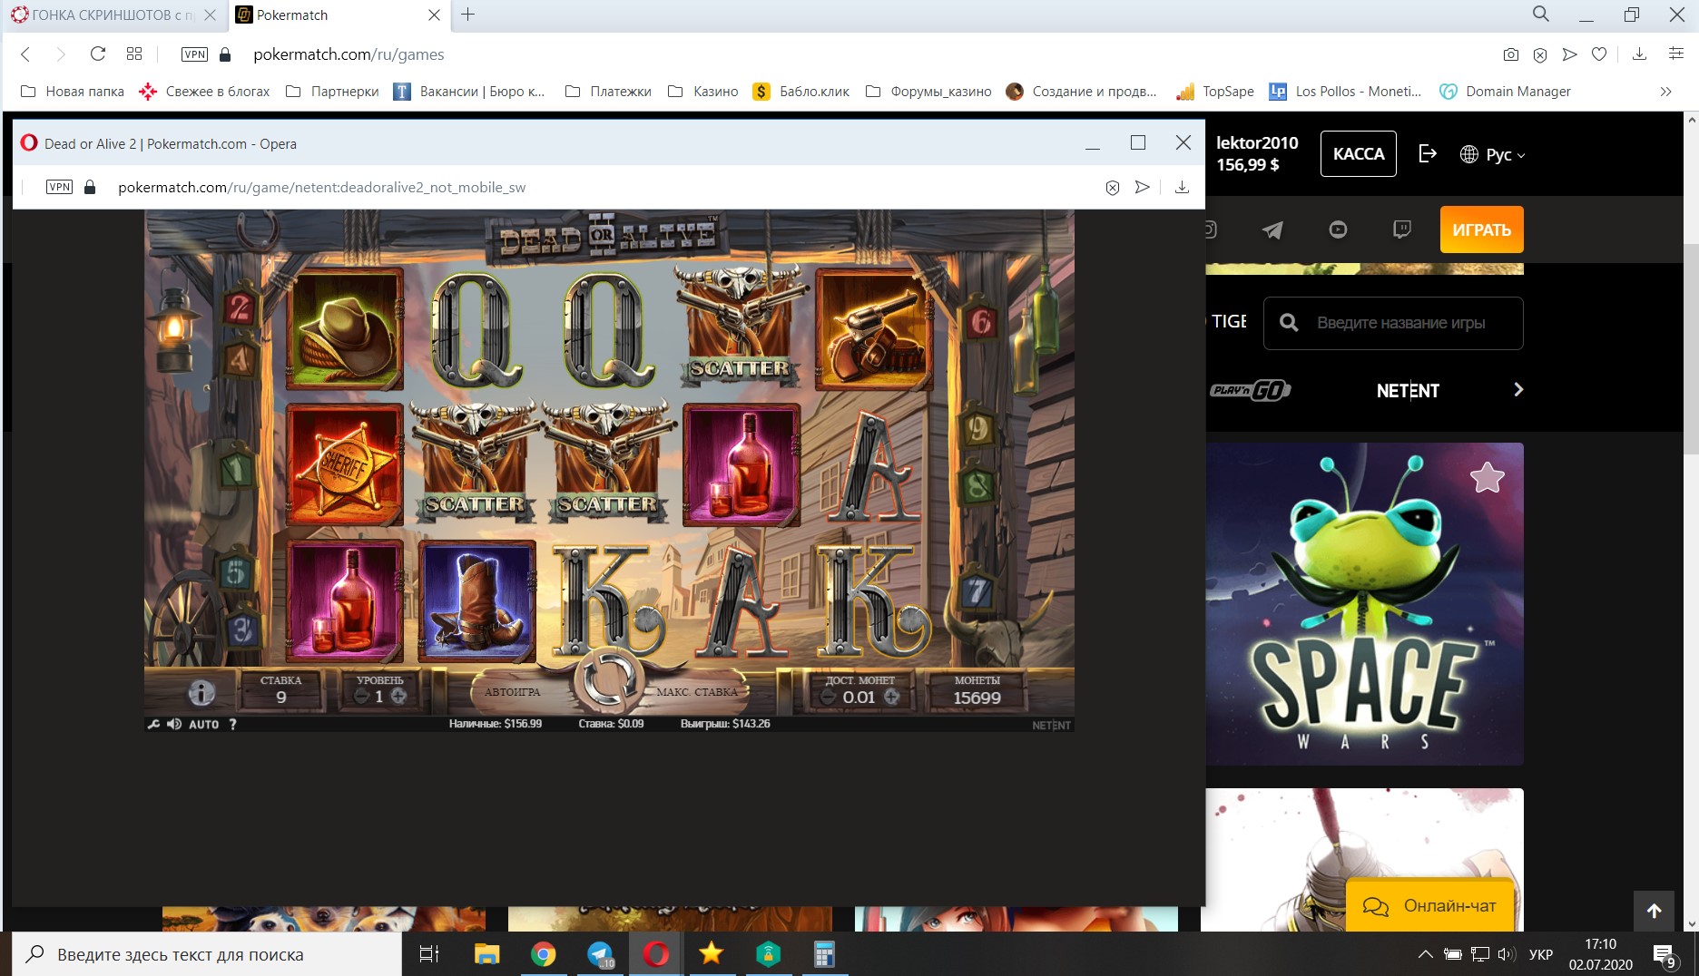The height and width of the screenshot is (976, 1699).
Task: Select the Play'n GO provider logo
Action: coord(1250,390)
